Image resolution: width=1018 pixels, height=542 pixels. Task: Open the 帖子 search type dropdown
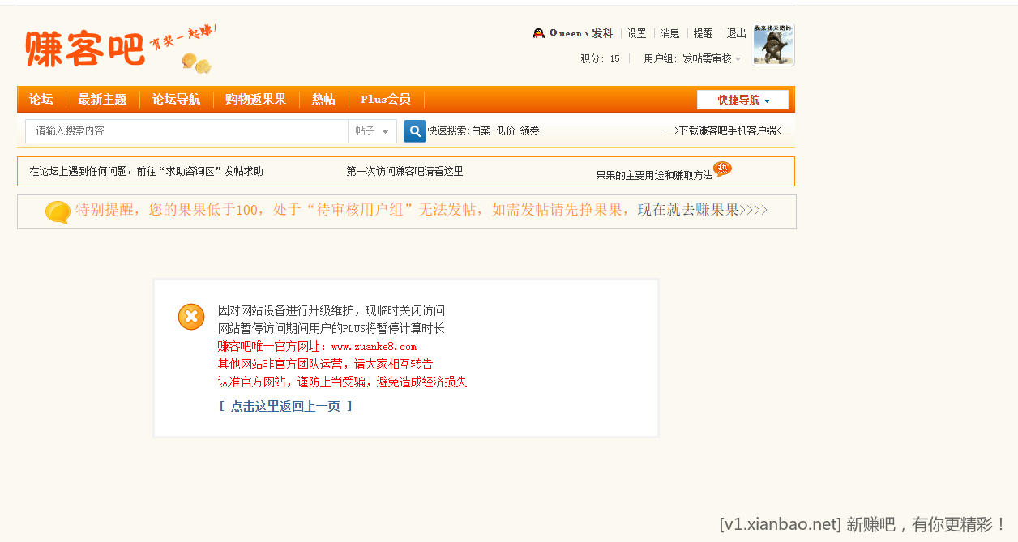(x=372, y=131)
